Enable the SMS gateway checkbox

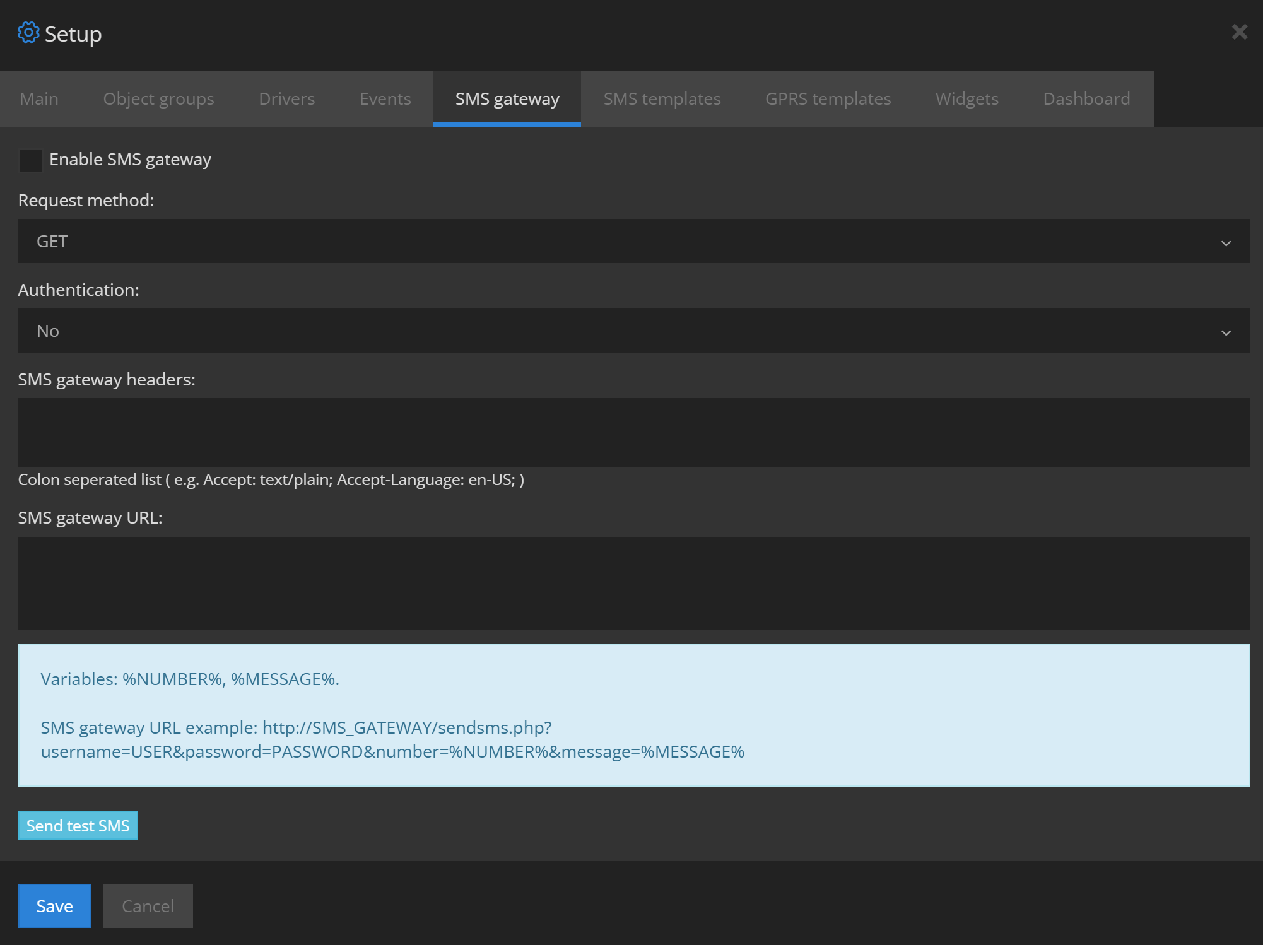tap(30, 160)
